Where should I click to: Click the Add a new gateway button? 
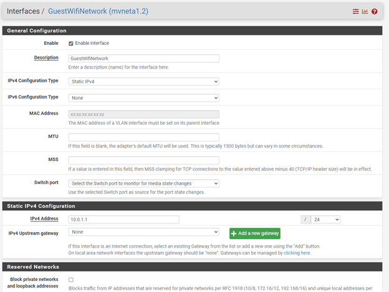(254, 233)
